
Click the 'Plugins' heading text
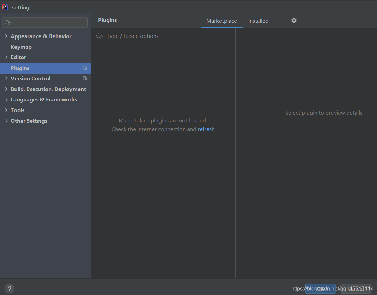[x=108, y=20]
